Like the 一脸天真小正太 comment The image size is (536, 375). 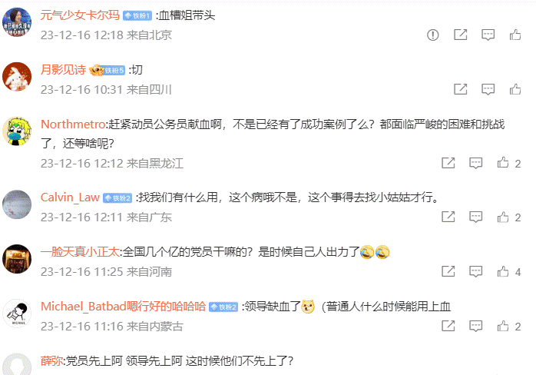pyautogui.click(x=503, y=271)
